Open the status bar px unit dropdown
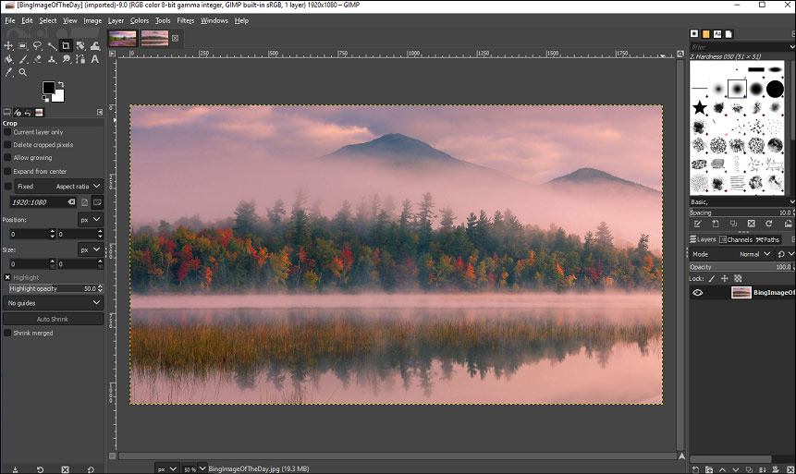The width and height of the screenshot is (796, 474). 167,469
